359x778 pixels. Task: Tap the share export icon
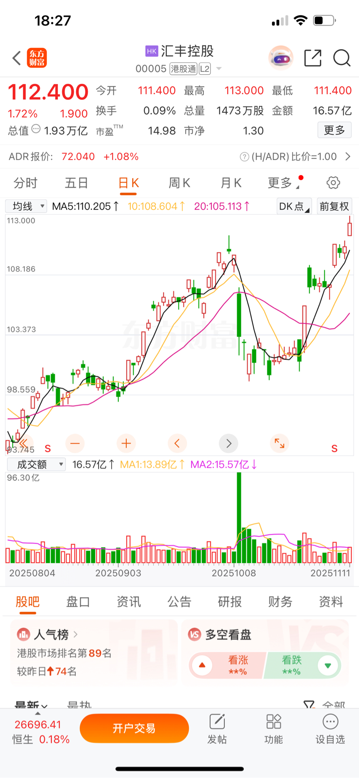(x=313, y=58)
